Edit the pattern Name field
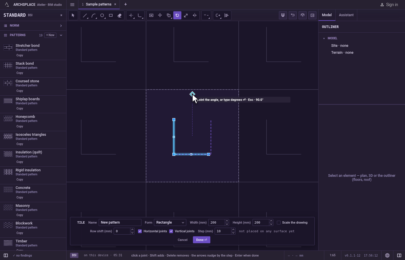This screenshot has width=405, height=260. 120,222
